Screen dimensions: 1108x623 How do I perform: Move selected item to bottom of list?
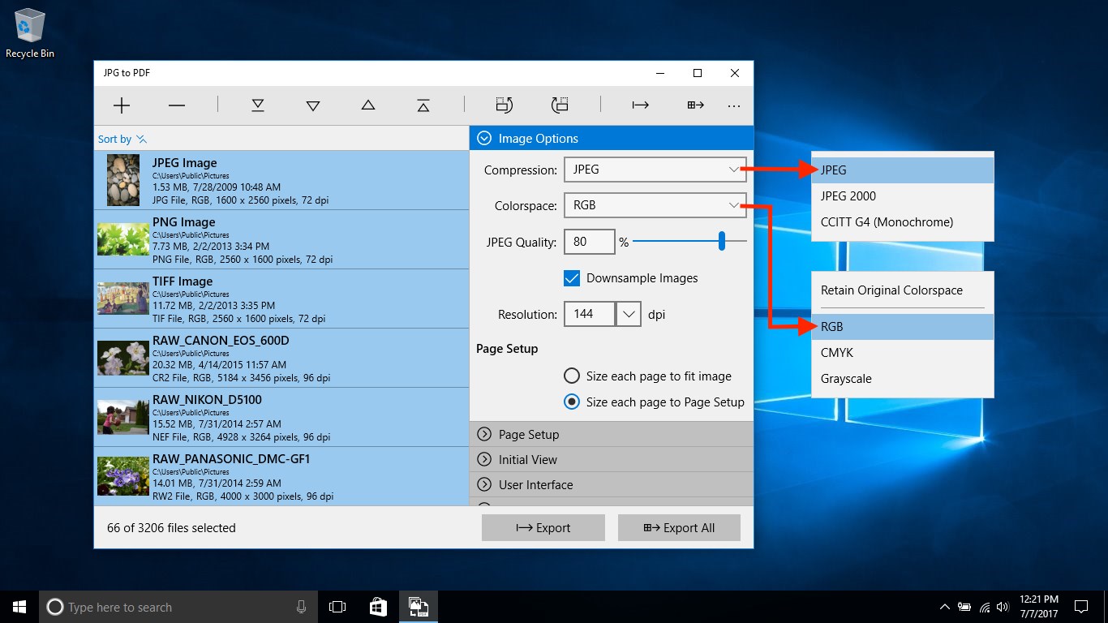click(x=258, y=105)
